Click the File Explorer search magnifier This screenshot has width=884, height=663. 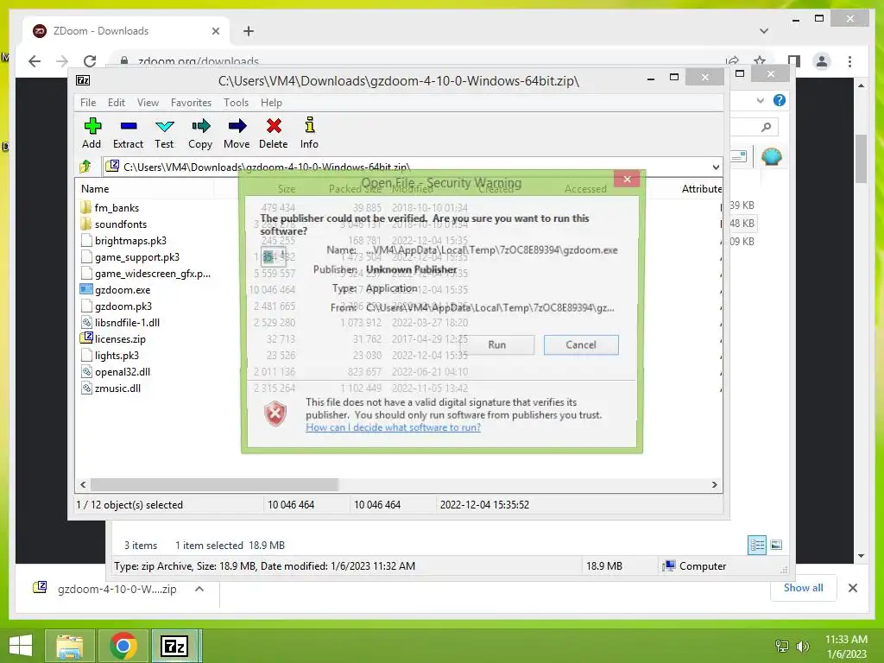(x=766, y=127)
